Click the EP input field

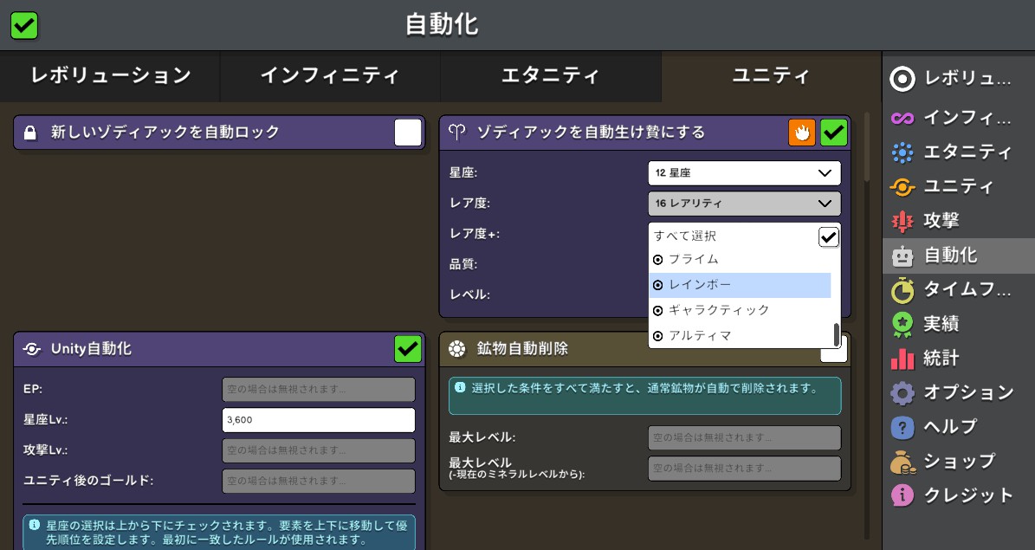click(319, 390)
